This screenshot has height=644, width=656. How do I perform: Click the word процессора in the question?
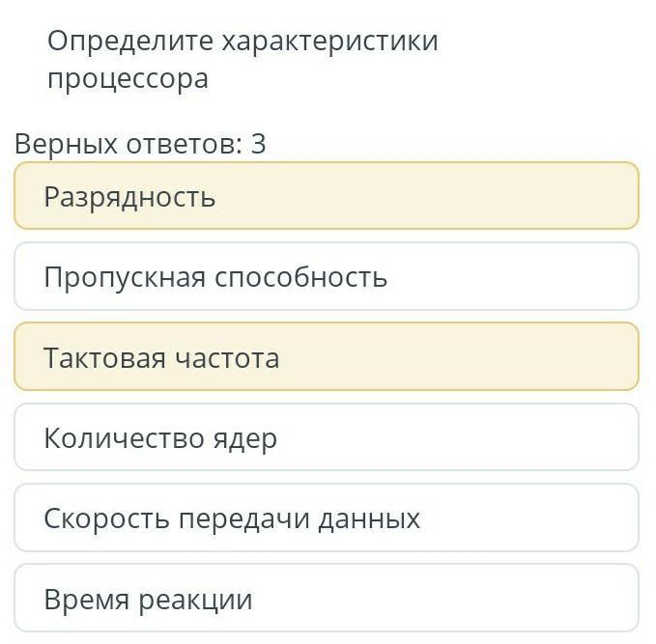click(x=128, y=78)
